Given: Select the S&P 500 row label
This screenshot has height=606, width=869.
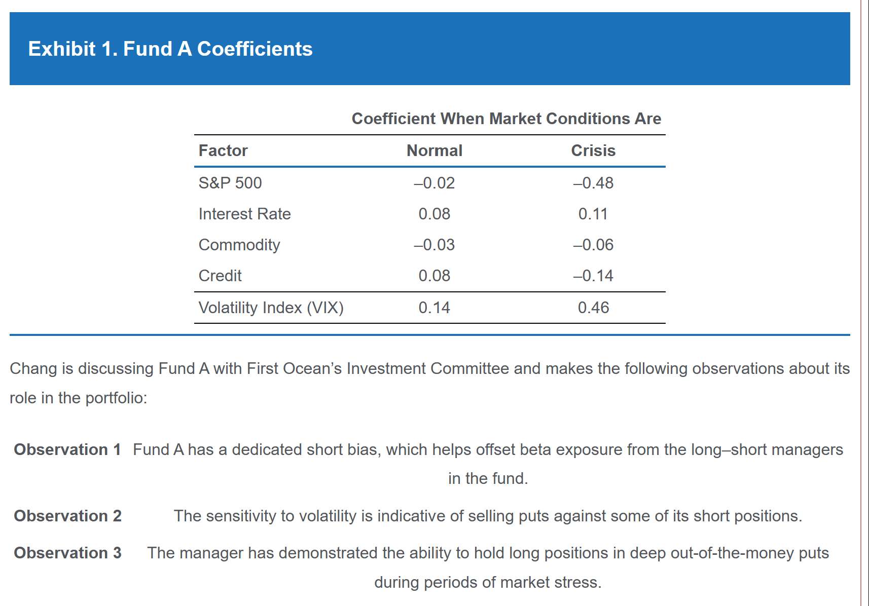Looking at the screenshot, I should coord(230,182).
